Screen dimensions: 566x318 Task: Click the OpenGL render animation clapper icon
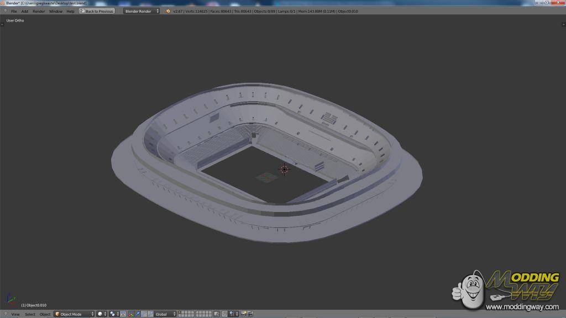250,314
